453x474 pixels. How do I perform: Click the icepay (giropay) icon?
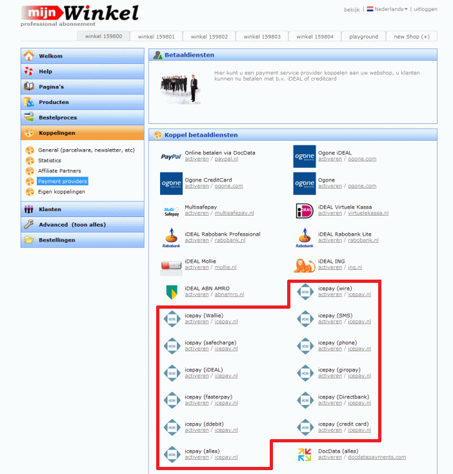pos(305,373)
